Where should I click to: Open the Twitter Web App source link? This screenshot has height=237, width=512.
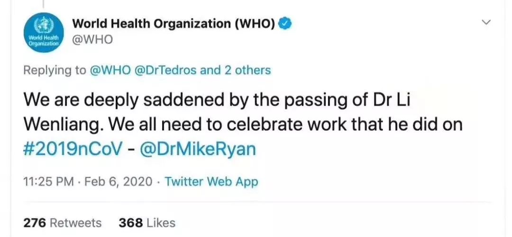(x=211, y=182)
